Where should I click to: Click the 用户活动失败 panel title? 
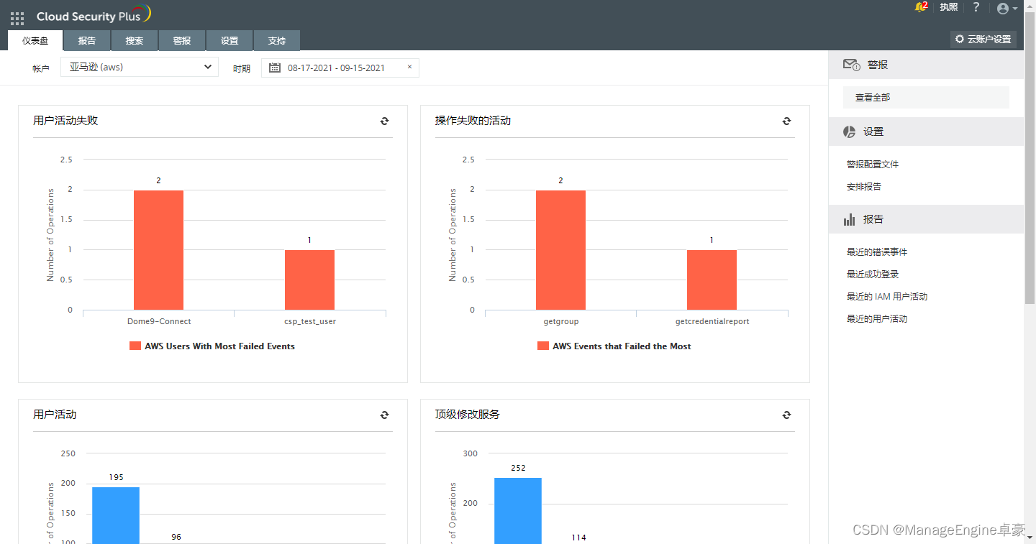(65, 121)
